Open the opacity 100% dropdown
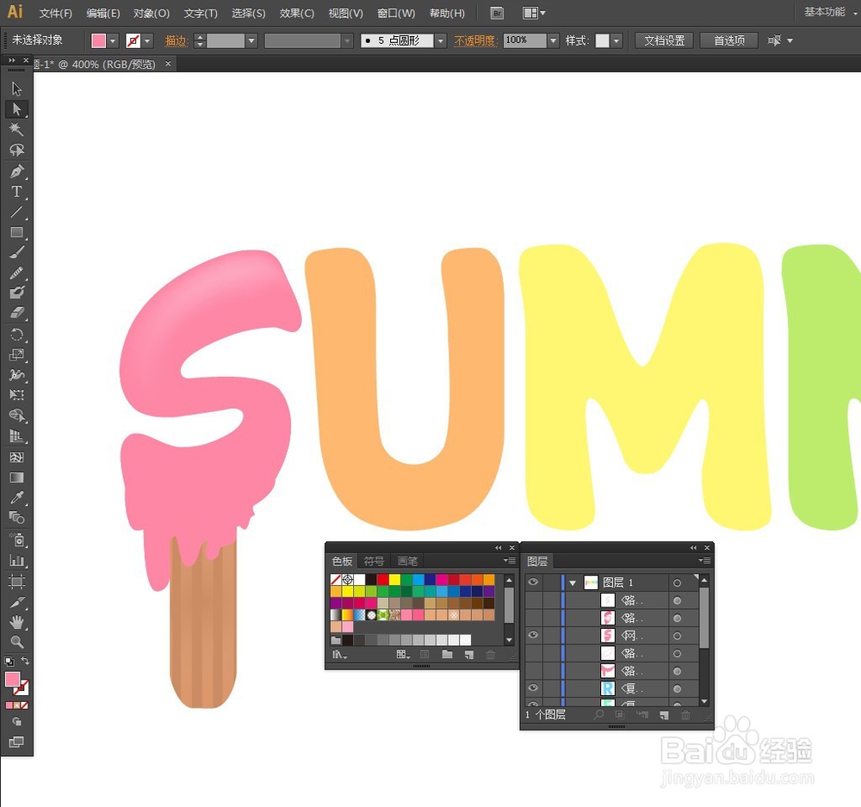Viewport: 861px width, 807px height. point(553,40)
